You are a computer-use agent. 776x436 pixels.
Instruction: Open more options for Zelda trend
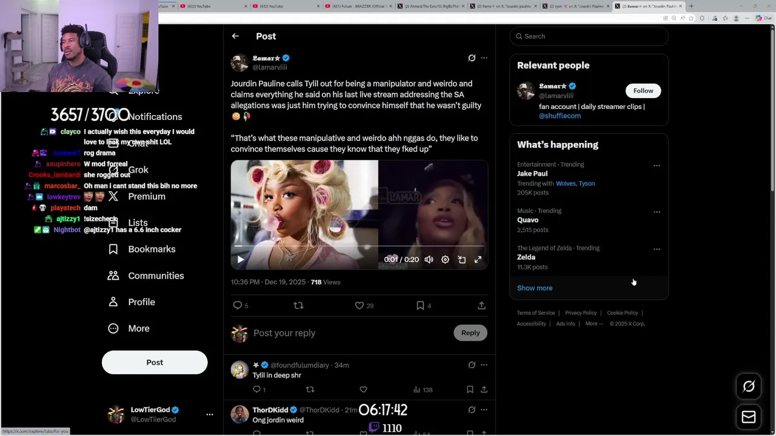657,249
